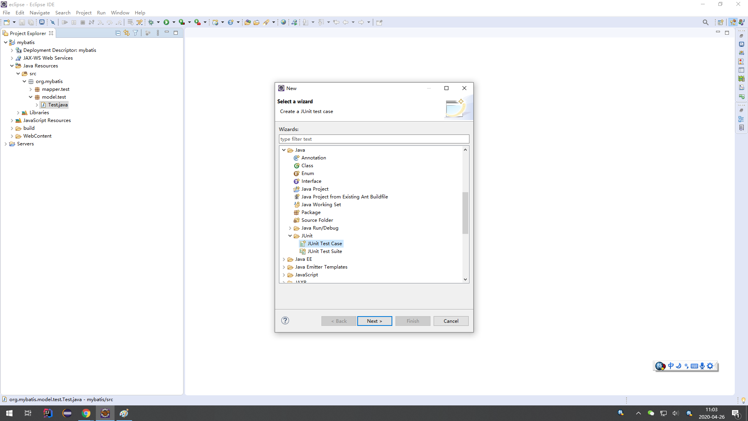Open the Run button dropdown arrow
The width and height of the screenshot is (748, 421).
pos(174,22)
